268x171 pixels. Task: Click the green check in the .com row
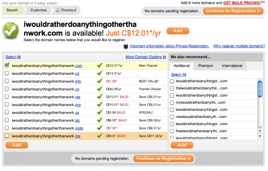point(100,65)
